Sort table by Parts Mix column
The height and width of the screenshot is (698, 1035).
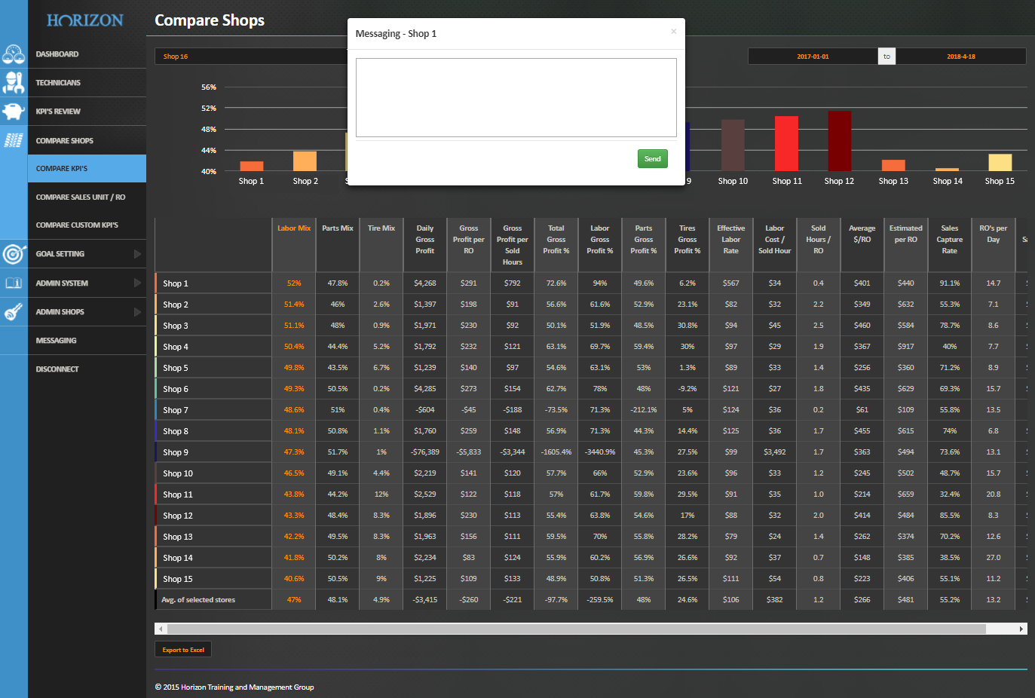click(338, 228)
